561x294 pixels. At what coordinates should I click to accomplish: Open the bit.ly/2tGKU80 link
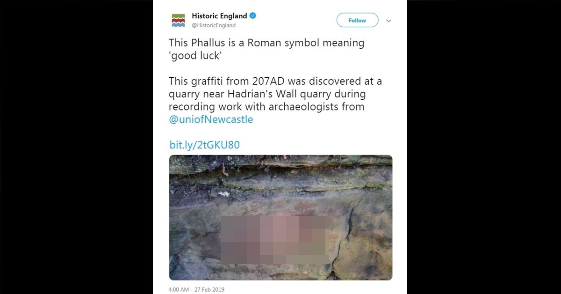click(x=204, y=145)
